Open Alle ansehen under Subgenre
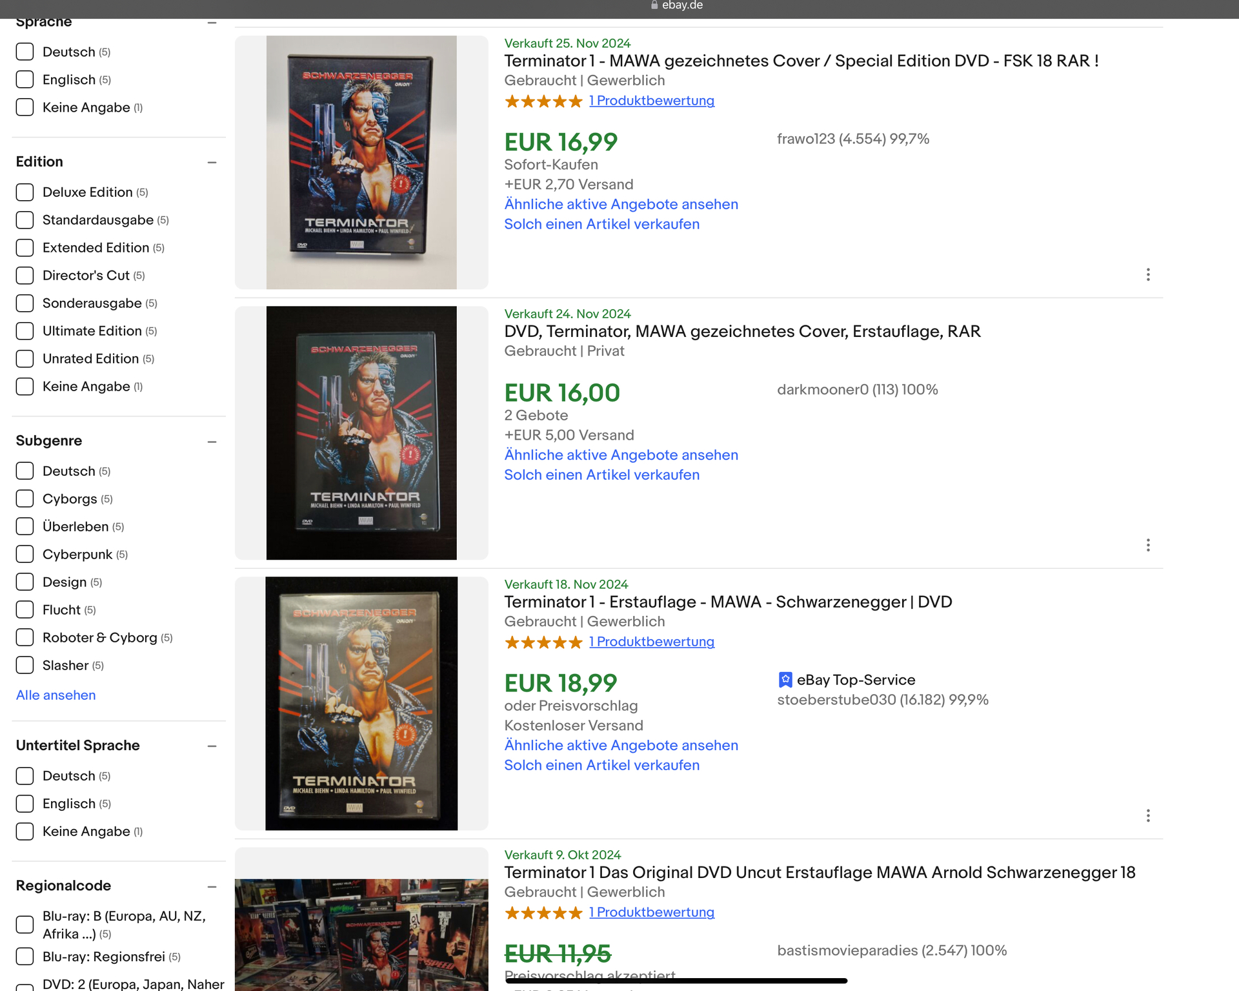1239x991 pixels. click(55, 695)
